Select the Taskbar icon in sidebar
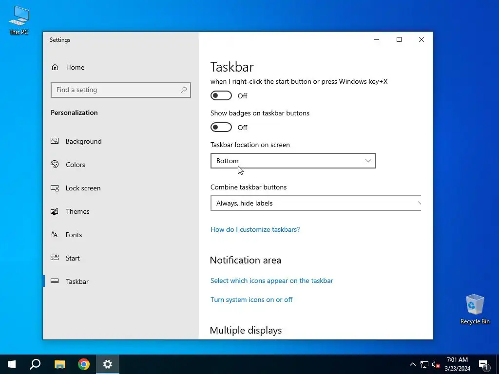This screenshot has width=499, height=374. click(55, 281)
